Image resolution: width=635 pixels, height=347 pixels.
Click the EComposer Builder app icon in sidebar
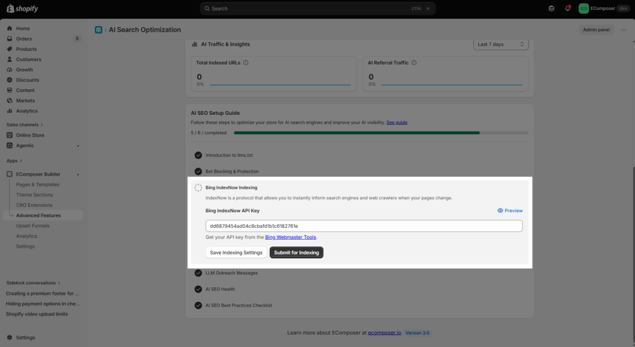click(10, 174)
